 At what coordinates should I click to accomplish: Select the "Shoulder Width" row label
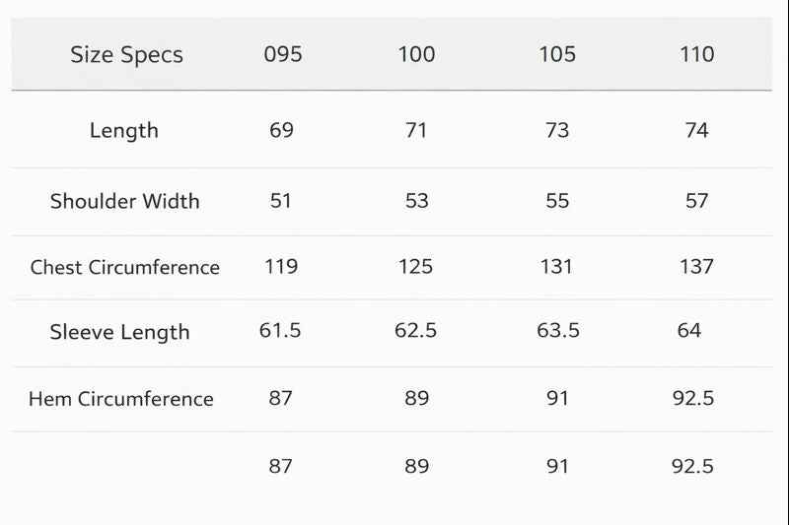124,201
